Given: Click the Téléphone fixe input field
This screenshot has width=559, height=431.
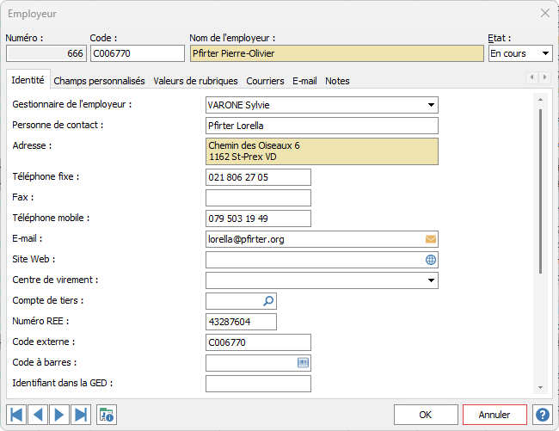Looking at the screenshot, I should (258, 177).
